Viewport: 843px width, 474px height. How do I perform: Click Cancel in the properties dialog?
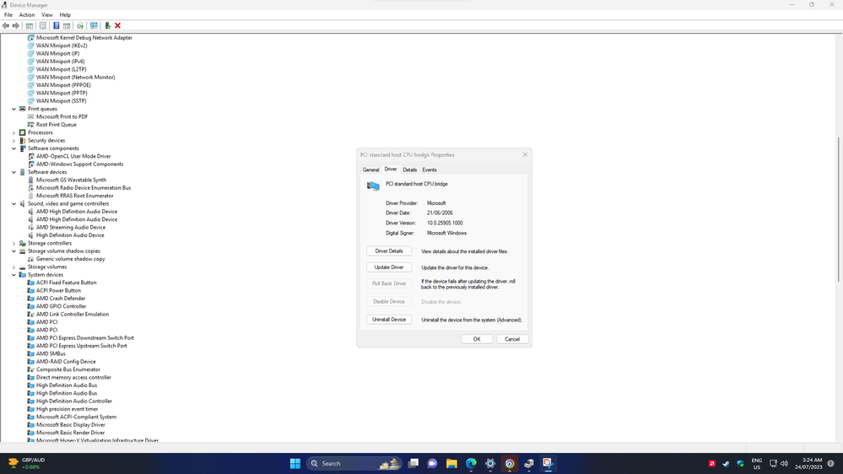pyautogui.click(x=512, y=339)
